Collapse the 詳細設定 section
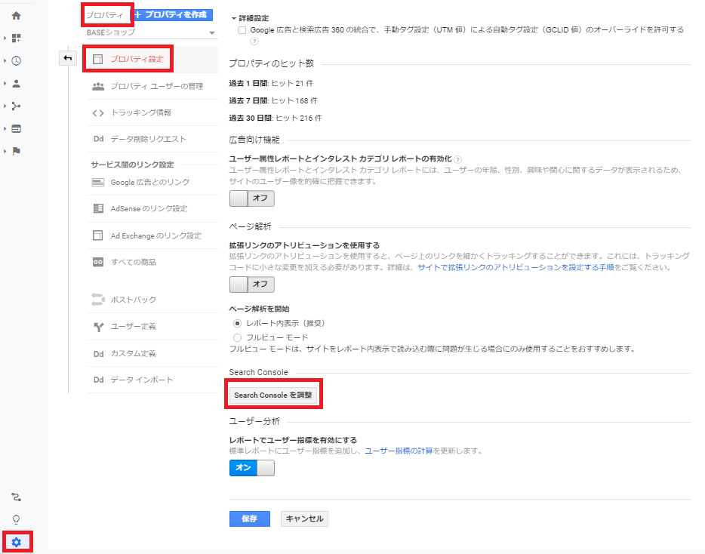Screen dimensions: 705x554 click(234, 17)
